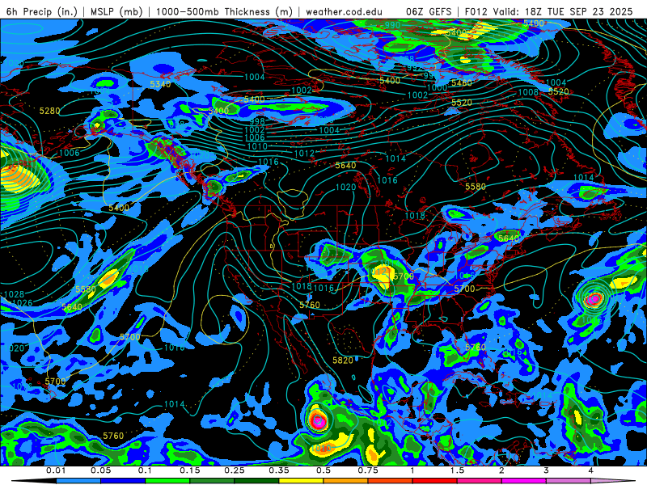Click the '5820' thickness label over Mexico

[x=343, y=361]
